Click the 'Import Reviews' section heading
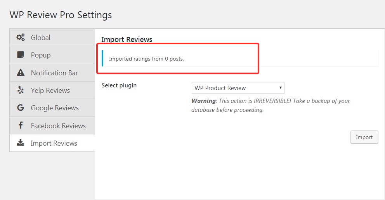Image resolution: width=385 pixels, height=200 pixels. 127,39
